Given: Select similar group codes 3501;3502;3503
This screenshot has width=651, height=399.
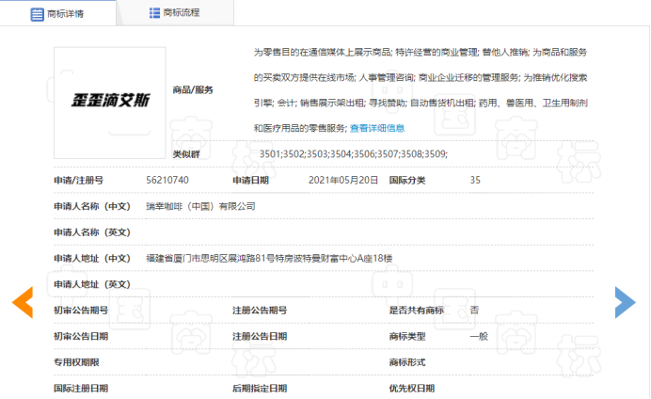Looking at the screenshot, I should 354,154.
